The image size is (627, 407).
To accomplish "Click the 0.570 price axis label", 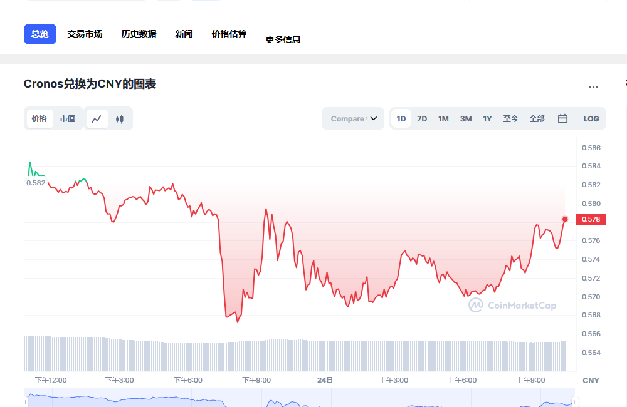I will [x=591, y=297].
